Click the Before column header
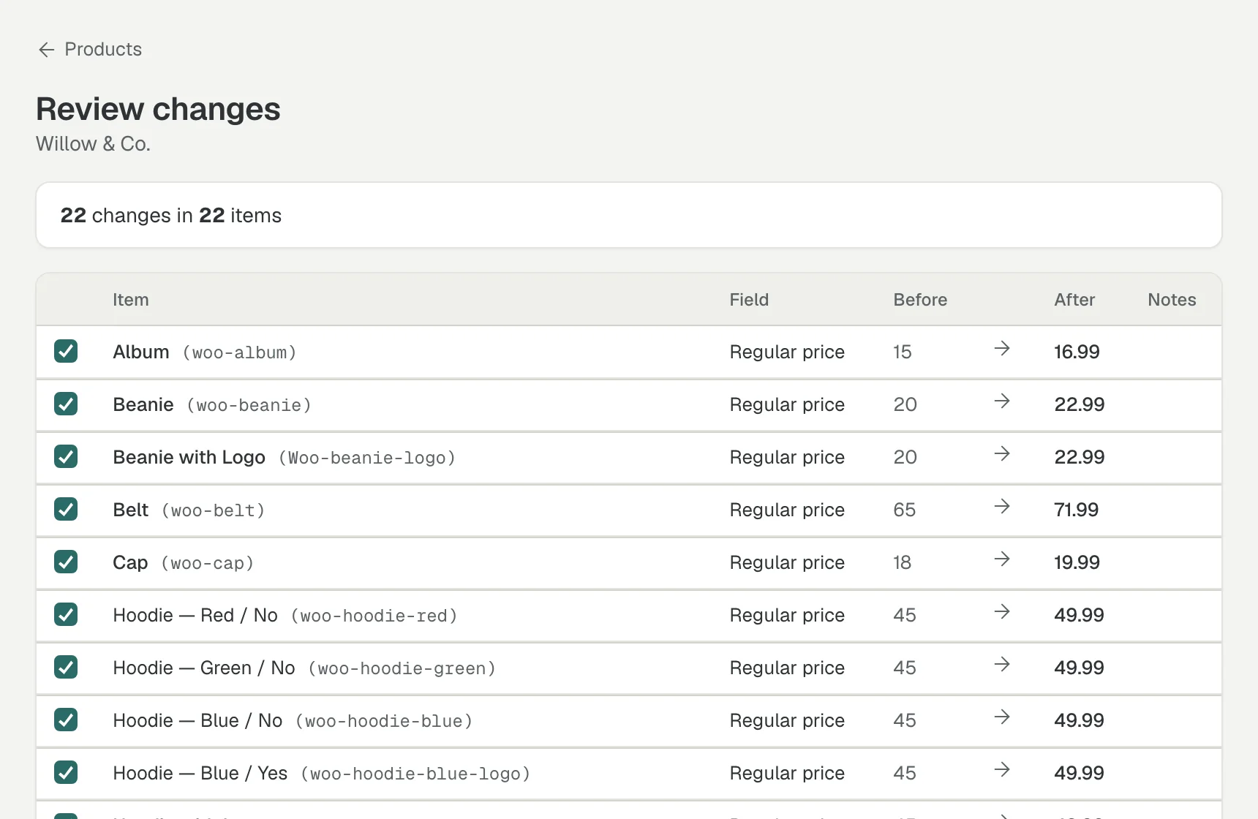 [x=920, y=300]
